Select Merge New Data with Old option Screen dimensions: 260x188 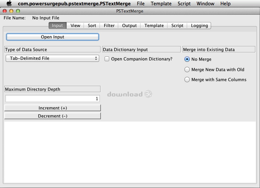pos(187,70)
